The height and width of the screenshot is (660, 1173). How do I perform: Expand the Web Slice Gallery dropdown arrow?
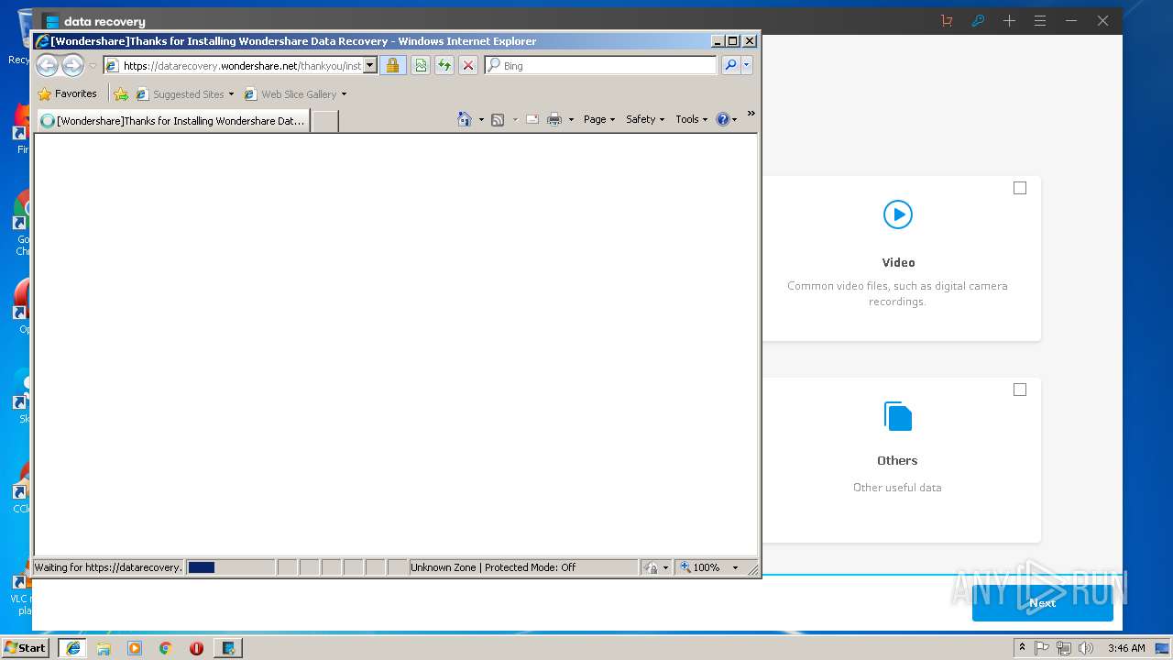click(x=344, y=94)
